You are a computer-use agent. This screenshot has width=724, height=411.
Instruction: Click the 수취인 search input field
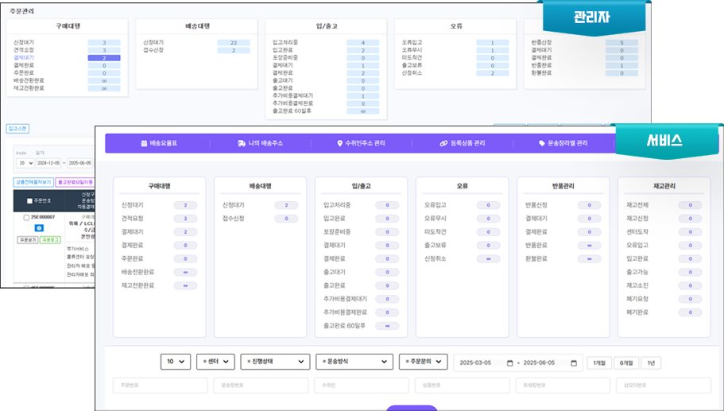[362, 385]
